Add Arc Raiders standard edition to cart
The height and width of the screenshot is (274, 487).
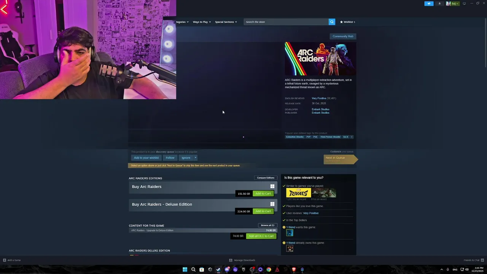[263, 193]
